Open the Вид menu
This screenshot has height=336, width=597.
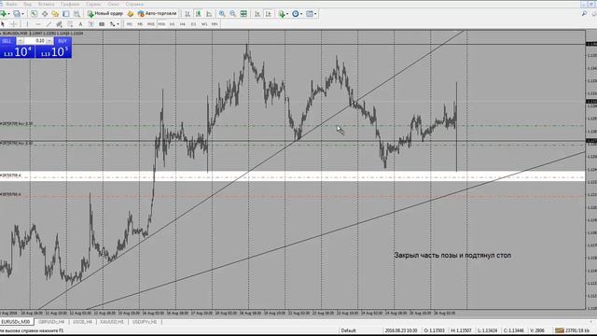(x=27, y=4)
